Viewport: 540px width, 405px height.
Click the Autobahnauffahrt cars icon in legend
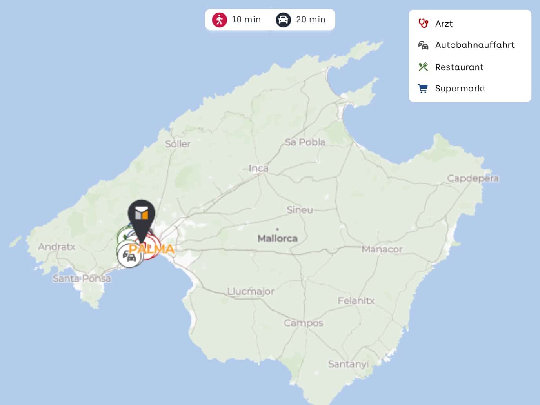pyautogui.click(x=423, y=45)
